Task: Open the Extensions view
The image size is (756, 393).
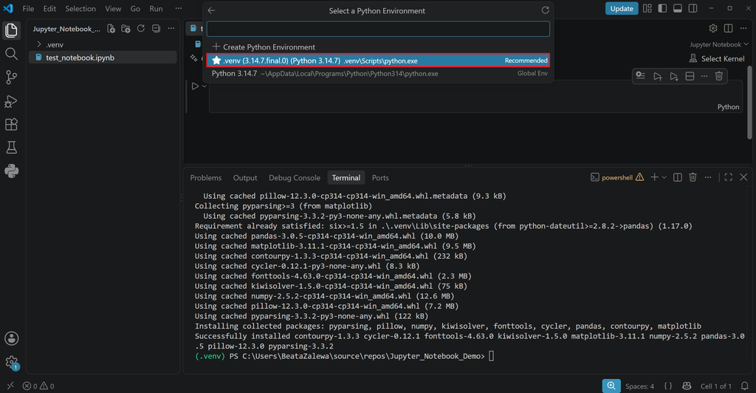Action: (x=11, y=124)
